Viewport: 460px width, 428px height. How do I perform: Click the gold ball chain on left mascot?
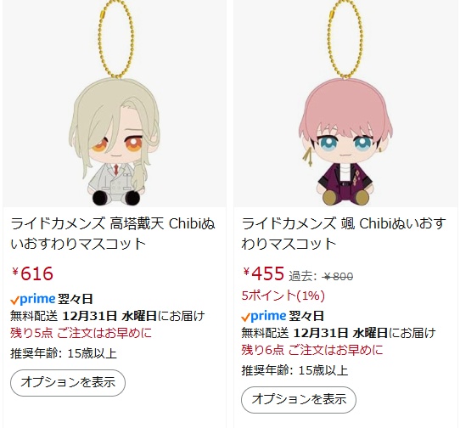pyautogui.click(x=116, y=40)
